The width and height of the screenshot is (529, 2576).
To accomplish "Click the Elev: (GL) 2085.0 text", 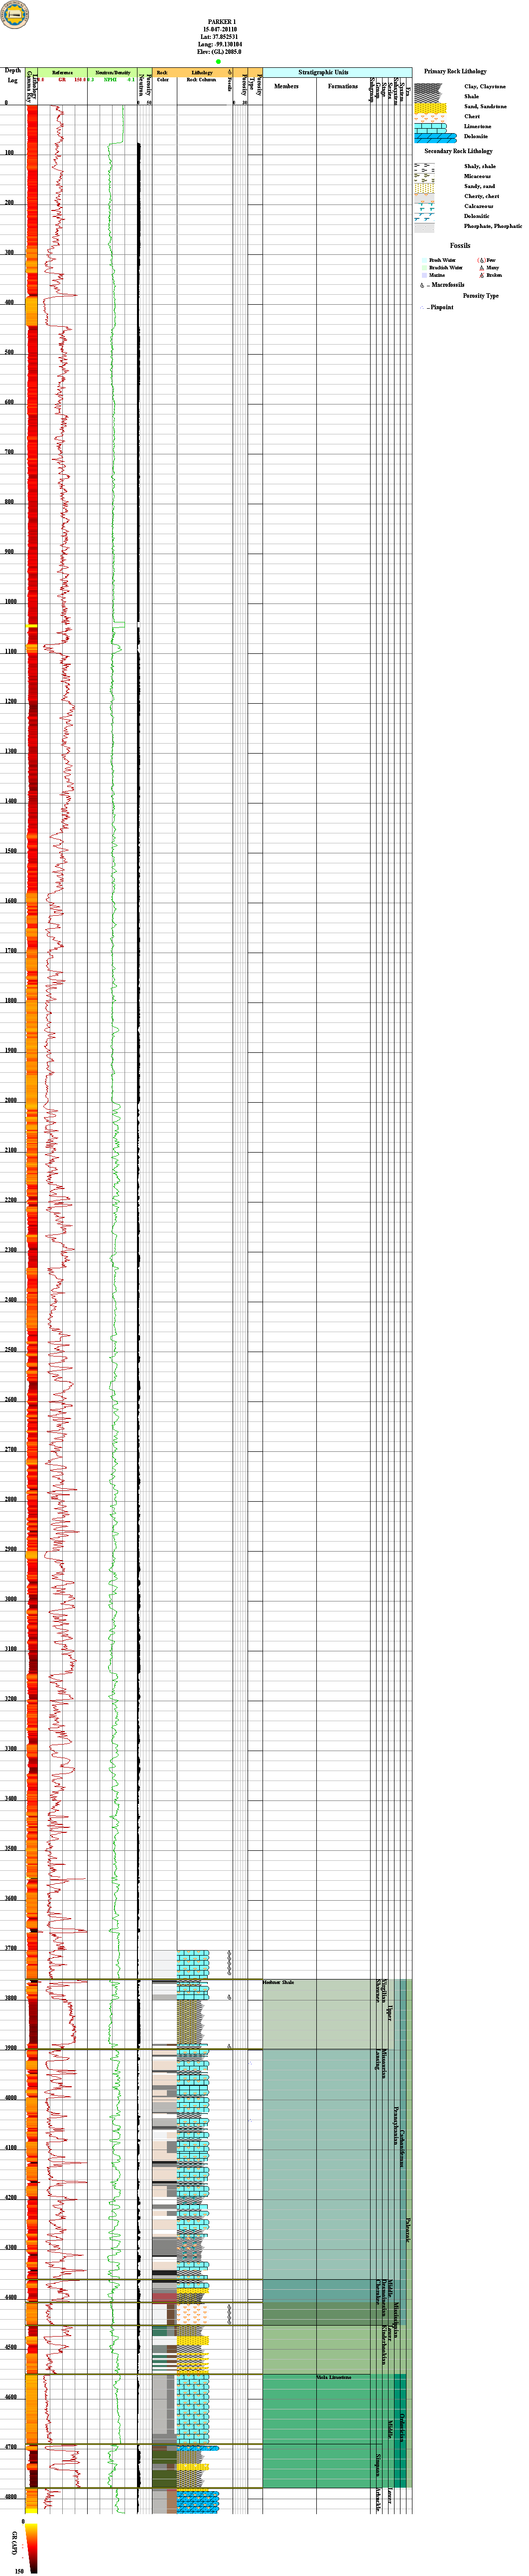I will coord(220,52).
